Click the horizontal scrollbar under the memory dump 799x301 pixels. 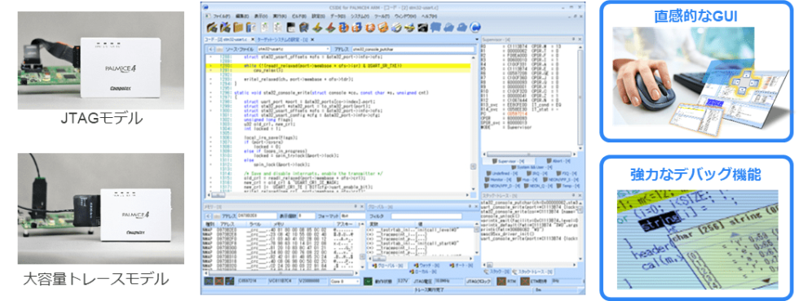coord(281,273)
